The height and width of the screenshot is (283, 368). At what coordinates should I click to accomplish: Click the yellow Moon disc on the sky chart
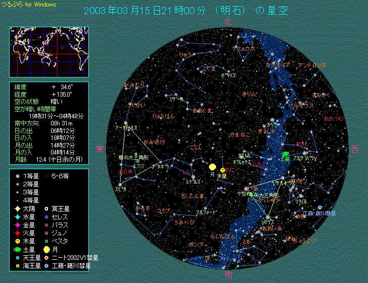click(x=213, y=167)
